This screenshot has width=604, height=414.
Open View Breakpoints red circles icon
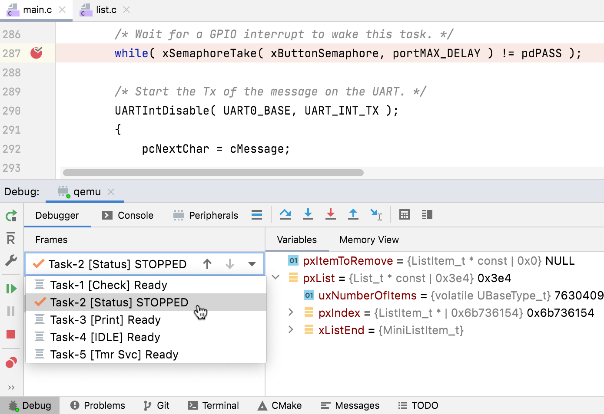point(11,362)
